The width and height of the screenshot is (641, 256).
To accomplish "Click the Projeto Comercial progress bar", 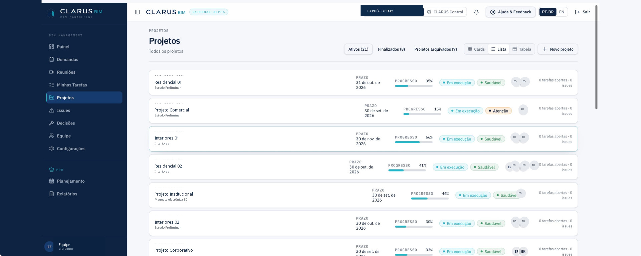I will [422, 114].
